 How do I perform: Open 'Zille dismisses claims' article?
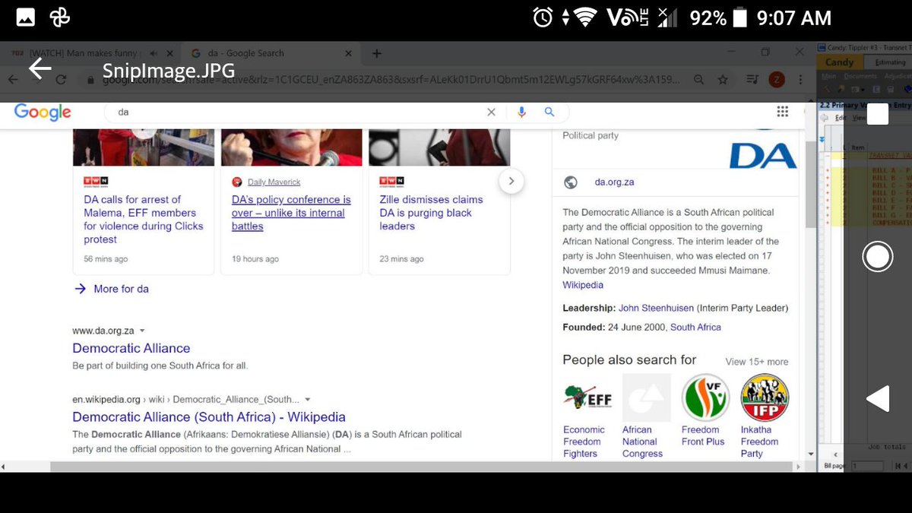[431, 213]
